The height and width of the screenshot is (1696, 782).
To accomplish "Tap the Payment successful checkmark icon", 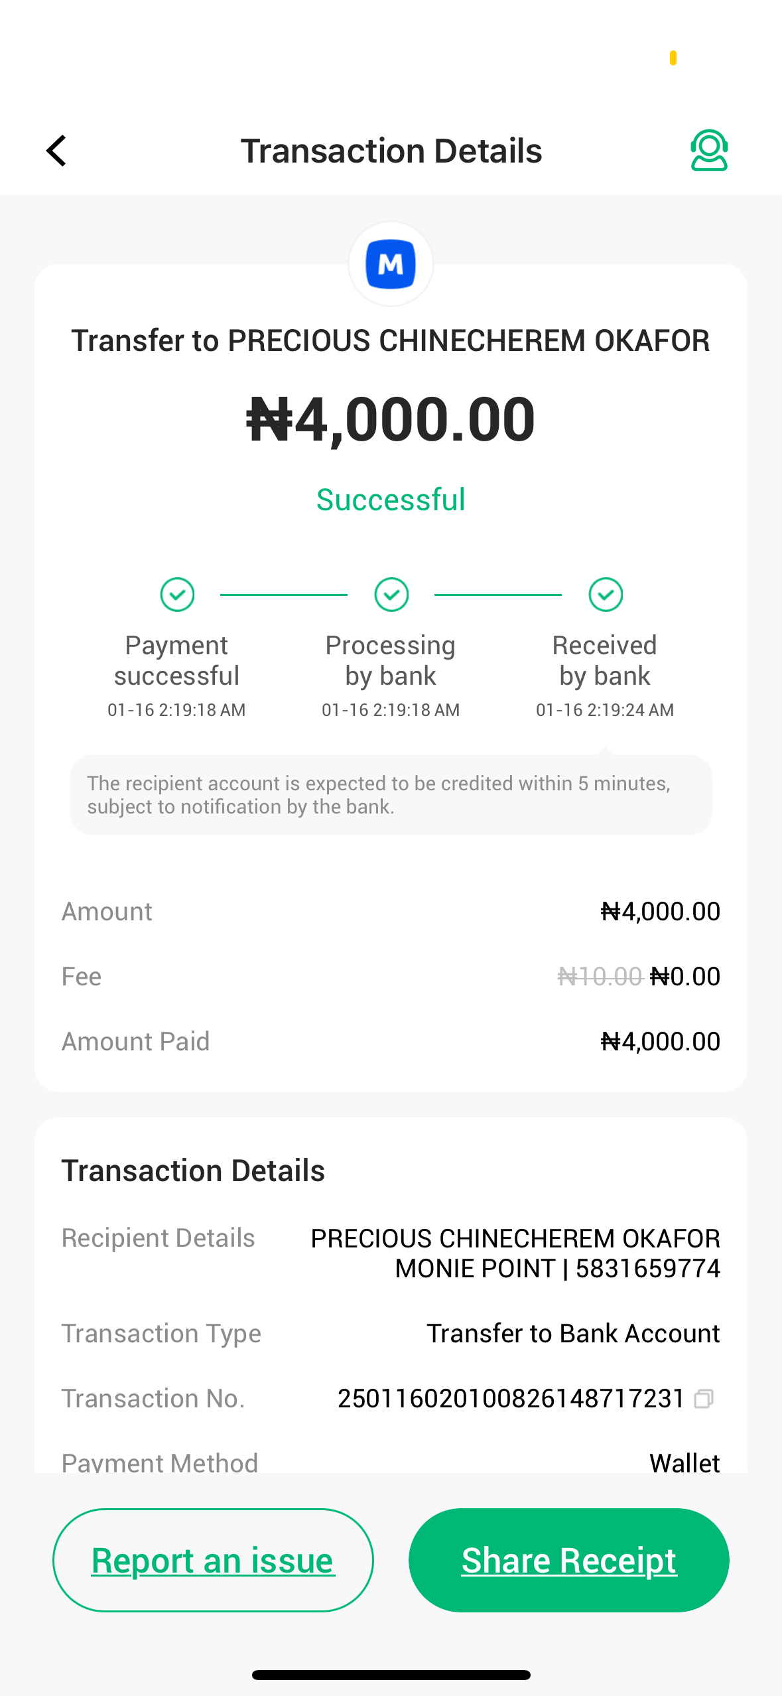I will (177, 594).
